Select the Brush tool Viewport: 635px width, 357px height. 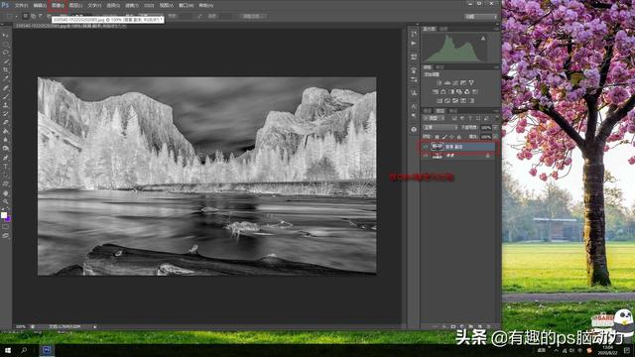click(6, 96)
